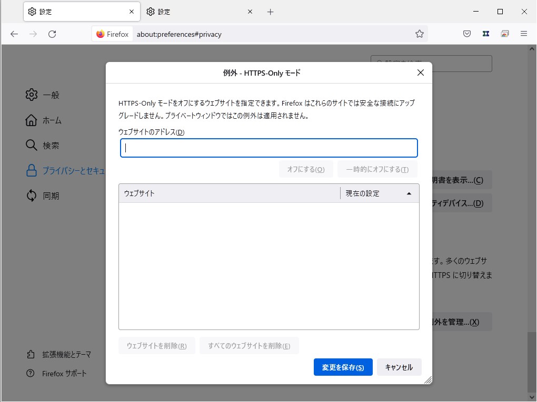Cancel the dialog with キャンセル
This screenshot has width=537, height=402.
click(399, 367)
